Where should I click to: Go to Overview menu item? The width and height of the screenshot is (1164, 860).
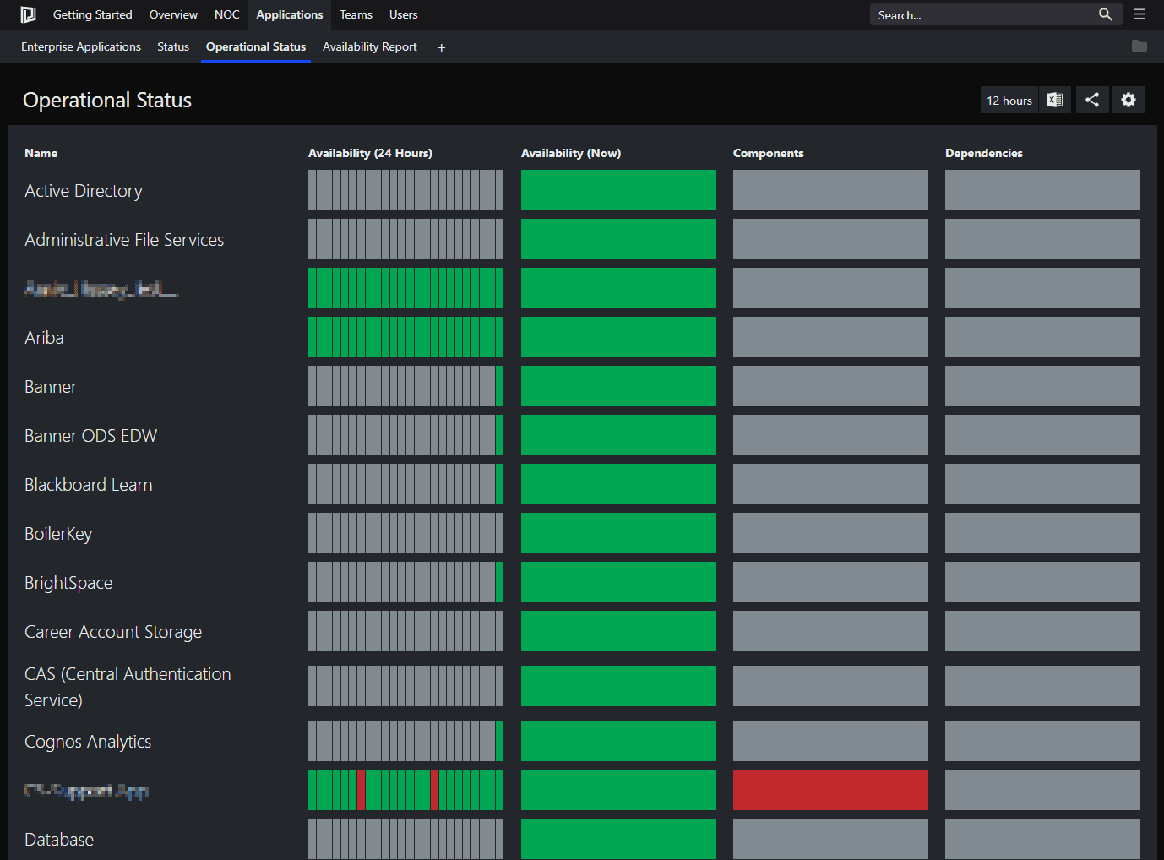(x=173, y=14)
